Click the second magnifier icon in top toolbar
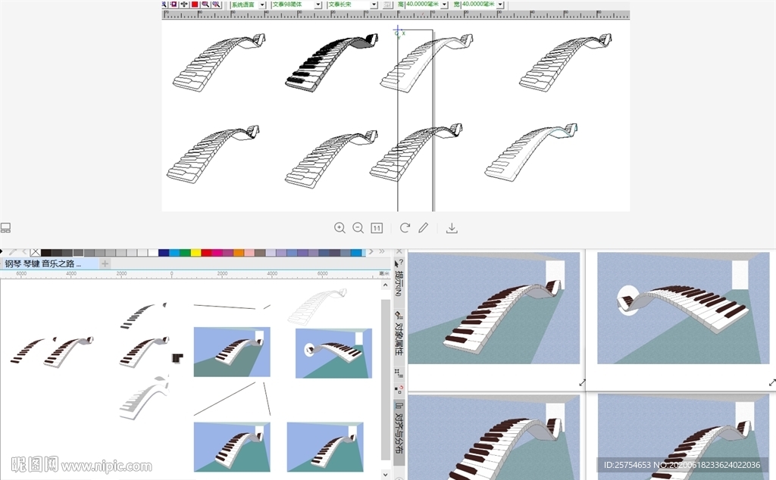776x480 pixels. (216, 5)
